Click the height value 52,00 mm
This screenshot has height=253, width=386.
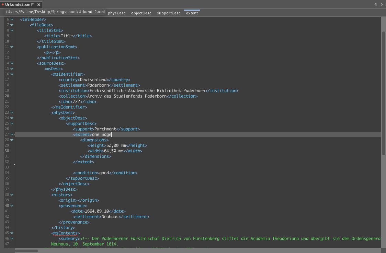(x=116, y=146)
